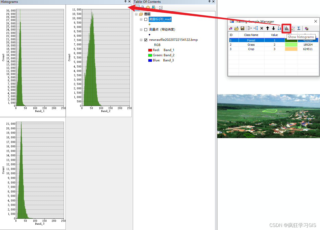Viewport: 320px width, 230px height.
Task: Click the green Band_2 color swatch
Action: tap(150, 55)
